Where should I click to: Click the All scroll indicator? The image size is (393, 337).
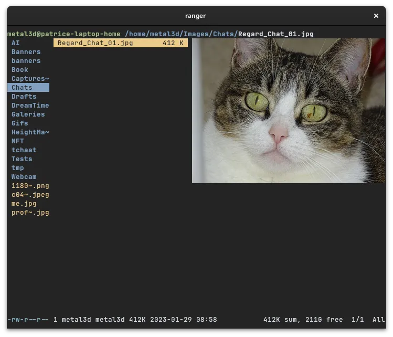[x=378, y=320]
